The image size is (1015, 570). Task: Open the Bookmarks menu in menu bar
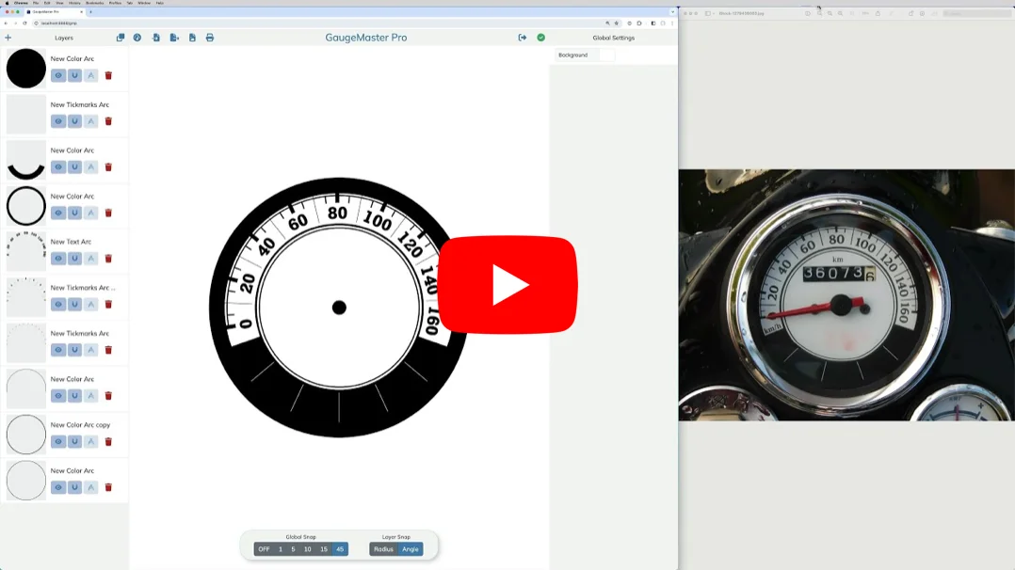coord(94,3)
